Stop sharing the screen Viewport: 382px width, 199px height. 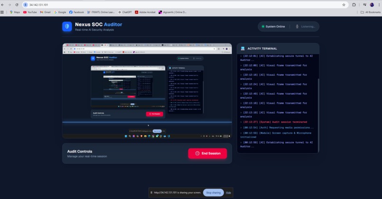click(x=213, y=193)
